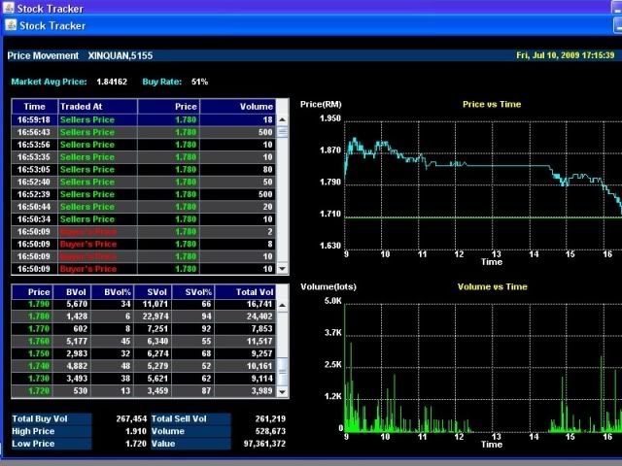The height and width of the screenshot is (466, 622).
Task: Click the trades table scroll-up arrow
Action: click(x=283, y=119)
